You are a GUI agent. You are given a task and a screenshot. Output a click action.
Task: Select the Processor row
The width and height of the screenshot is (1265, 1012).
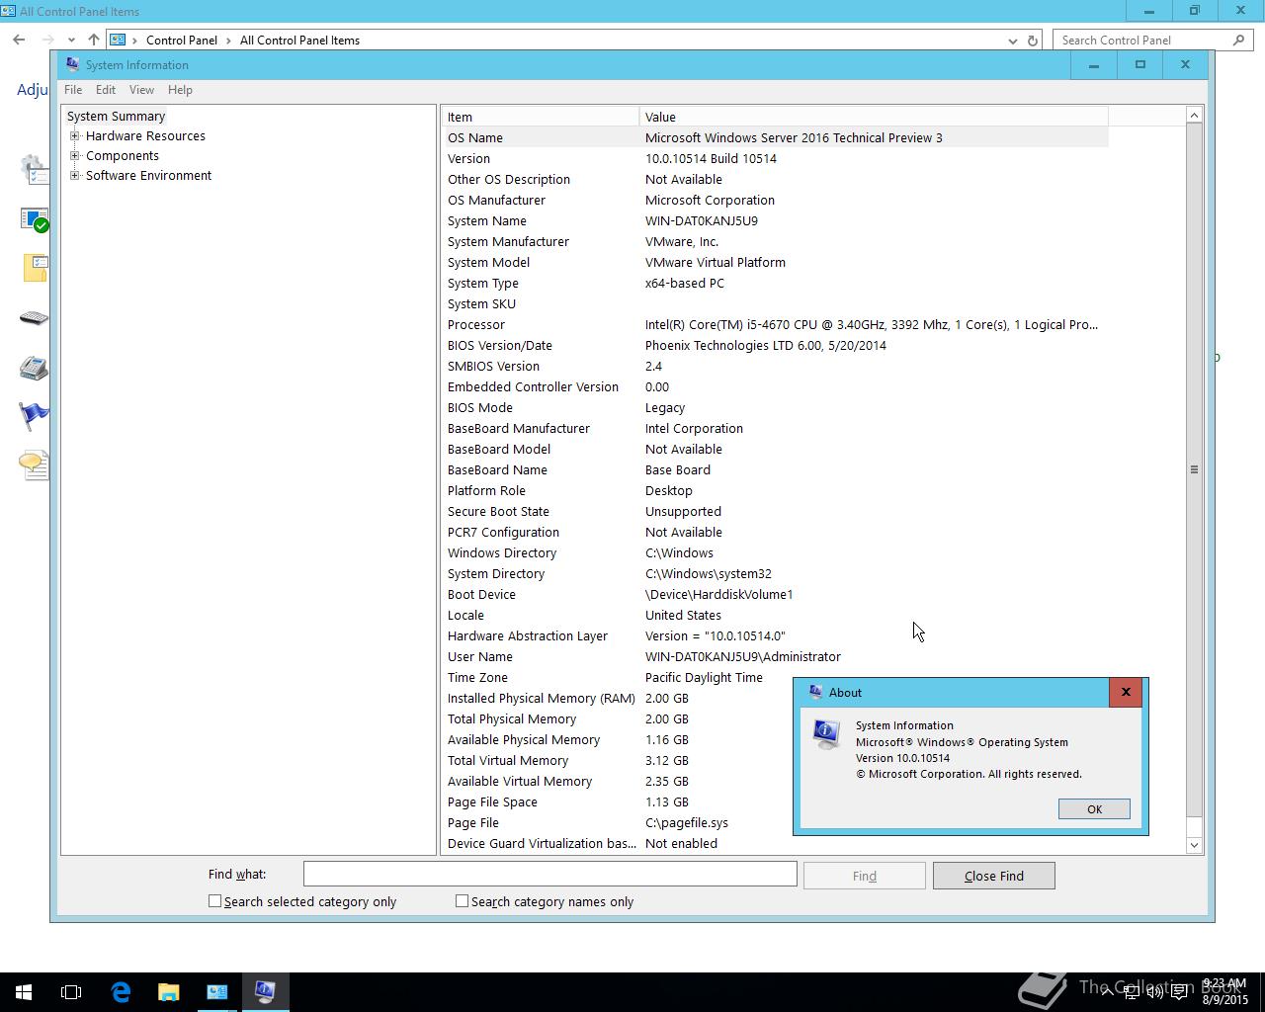click(x=775, y=324)
